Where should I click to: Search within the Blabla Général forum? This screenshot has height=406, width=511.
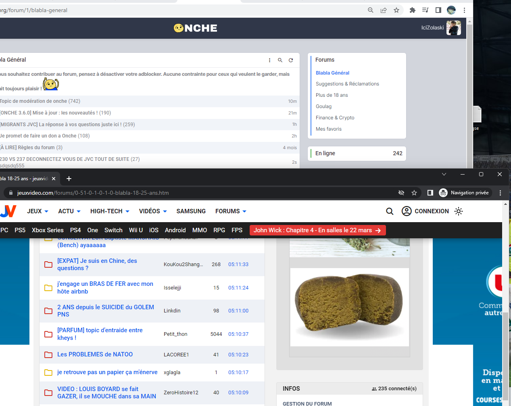pyautogui.click(x=280, y=60)
